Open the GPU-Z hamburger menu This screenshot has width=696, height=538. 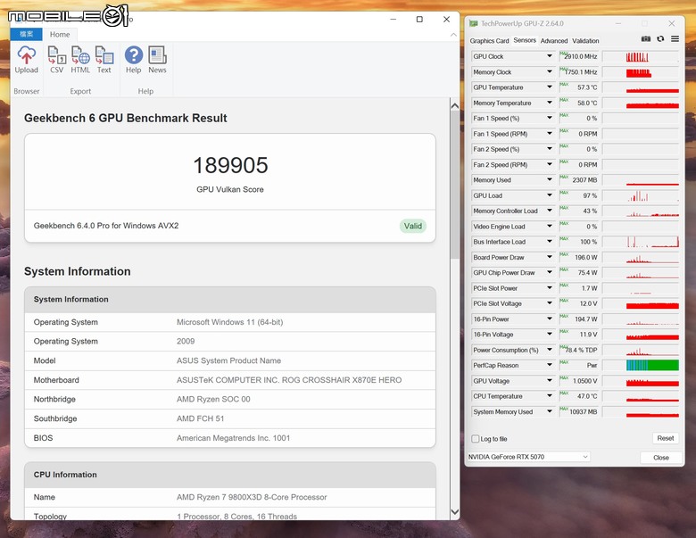click(675, 39)
